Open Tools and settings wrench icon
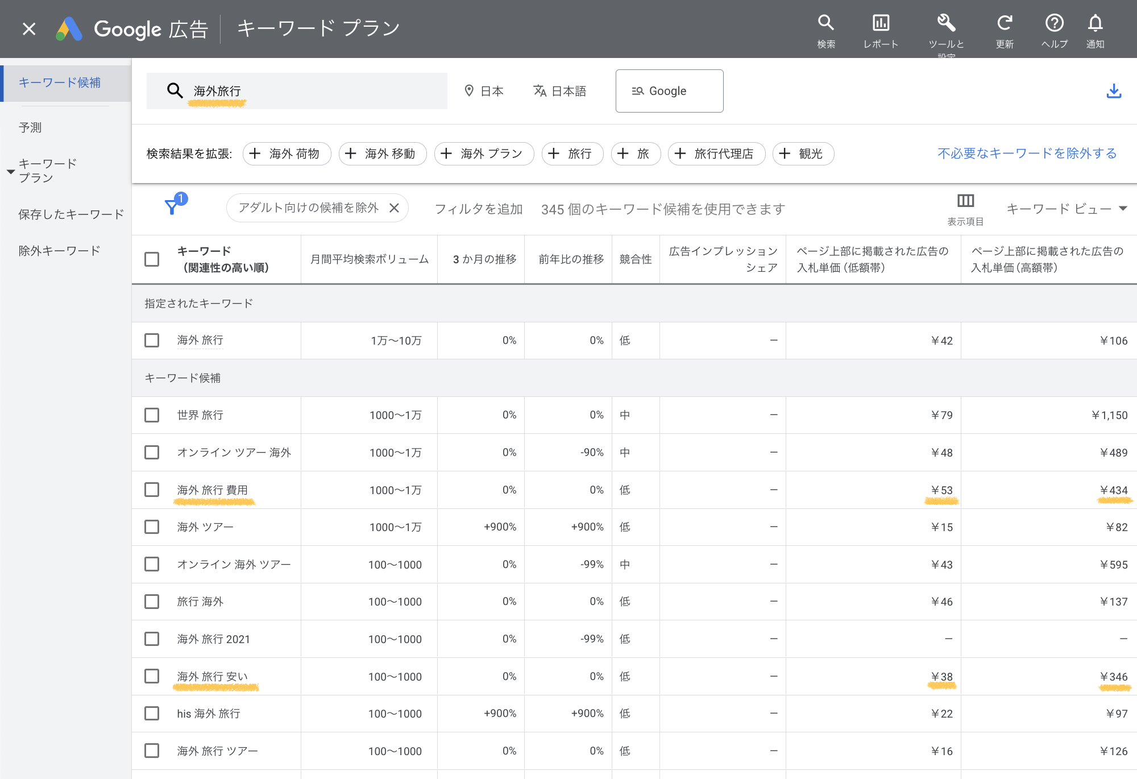1137x779 pixels. 946,24
